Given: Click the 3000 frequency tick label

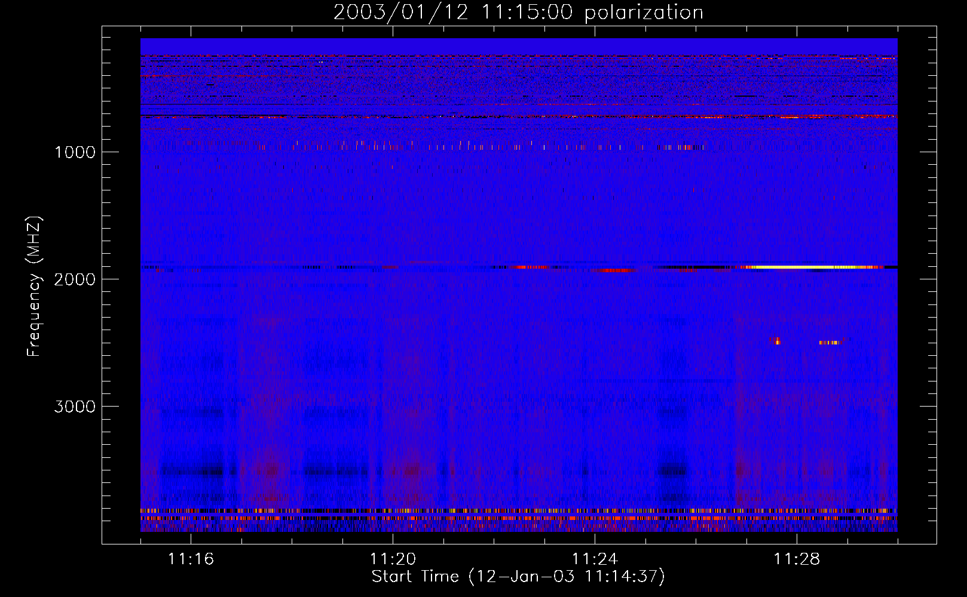Looking at the screenshot, I should tap(75, 407).
